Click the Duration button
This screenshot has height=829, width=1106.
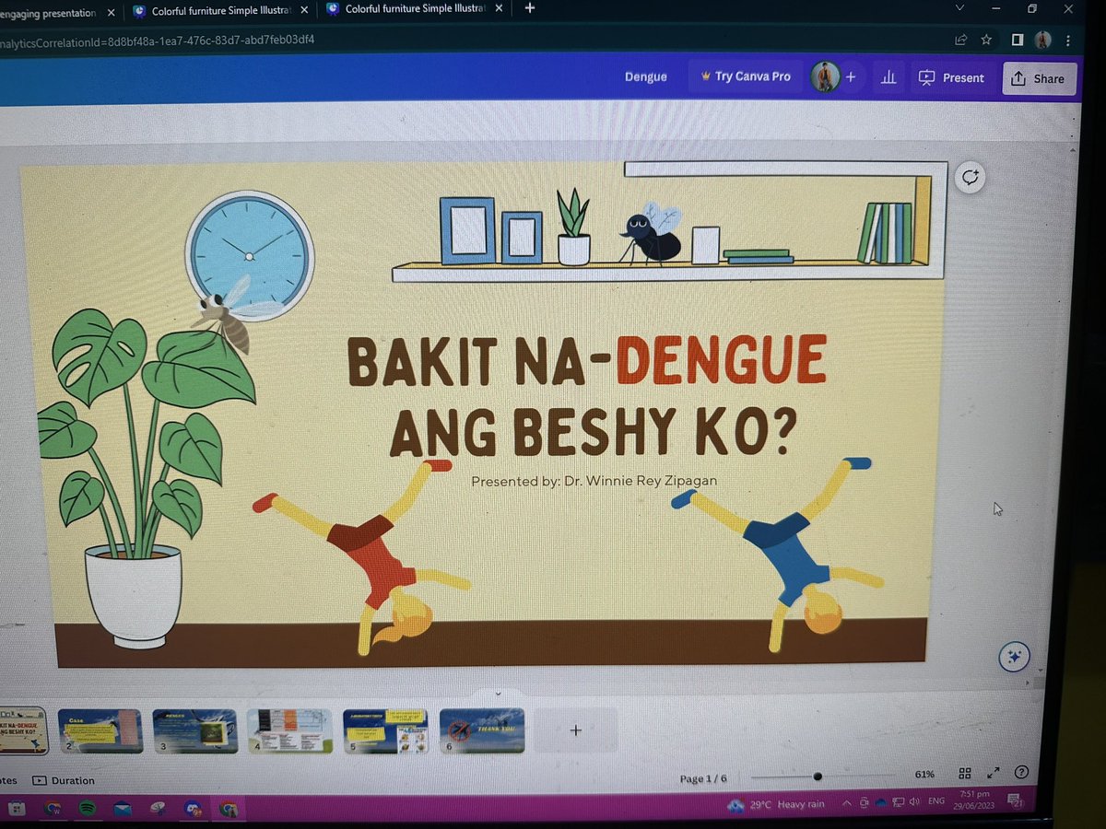[x=64, y=780]
